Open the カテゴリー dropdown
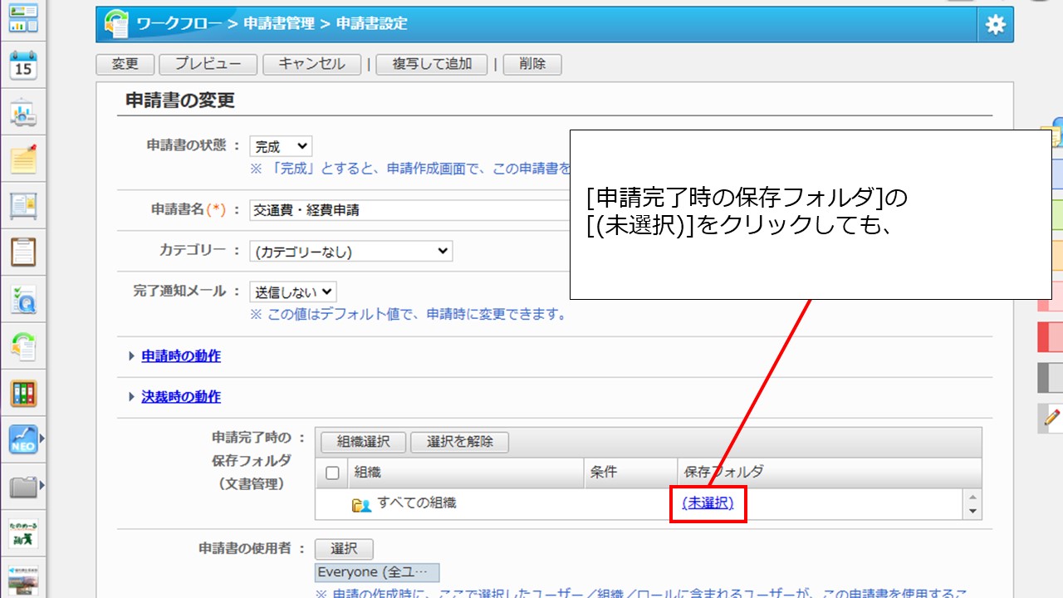1063x598 pixels. [x=351, y=251]
